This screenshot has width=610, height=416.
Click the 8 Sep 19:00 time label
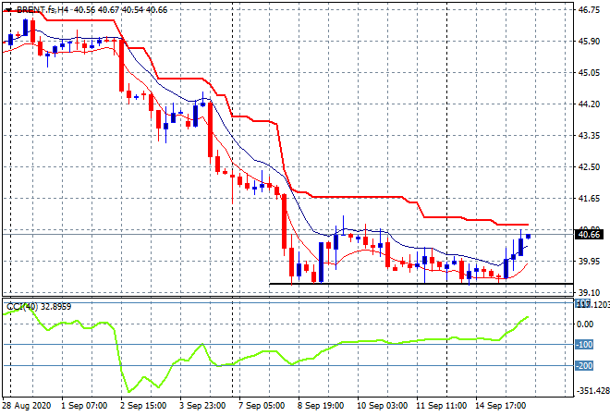pos(321,406)
